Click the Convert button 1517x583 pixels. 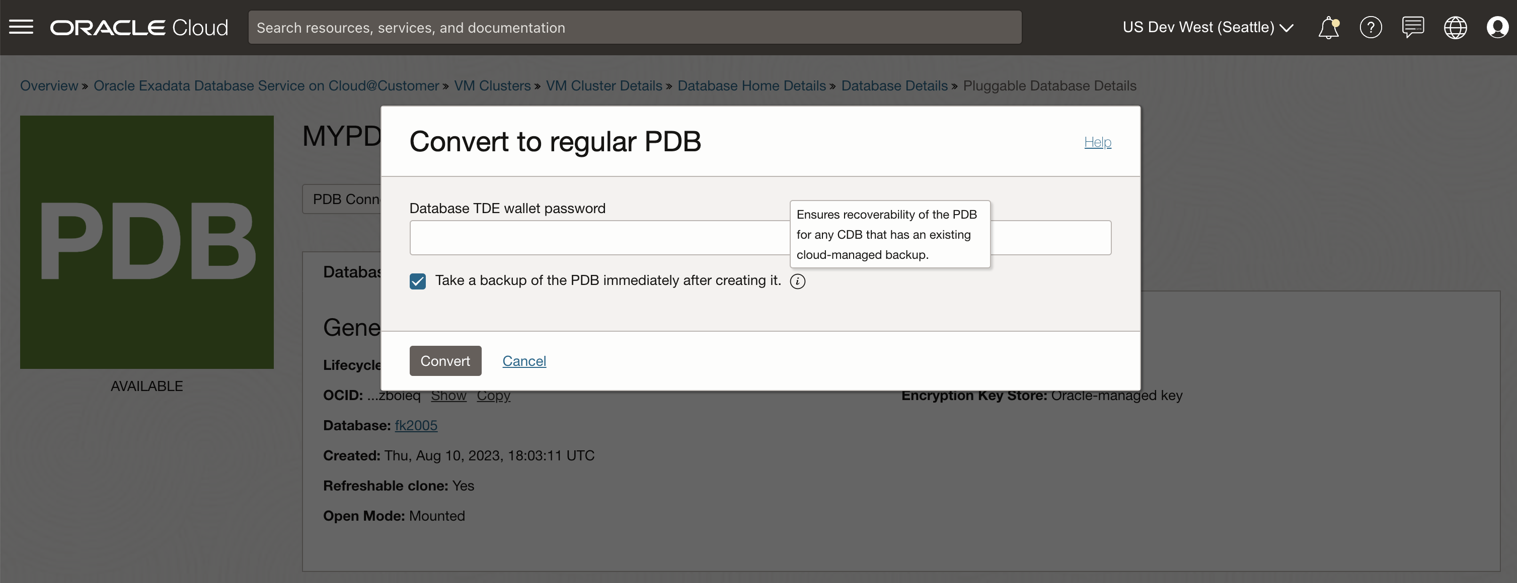pos(445,361)
